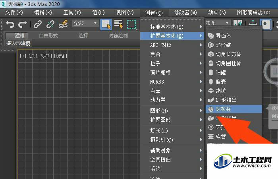This screenshot has height=179, width=278.
Task: Click the 油罐 oil tank icon
Action: click(210, 72)
